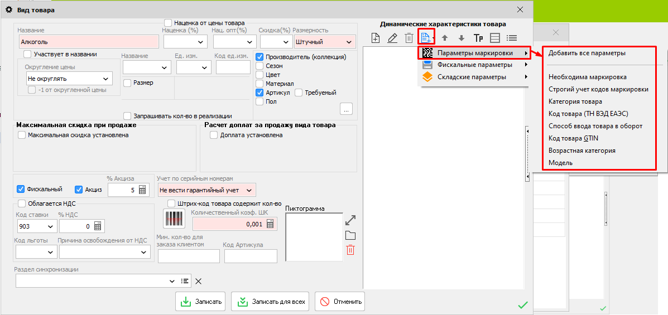
Task: Browse pictogram file via folder icon
Action: [x=350, y=235]
